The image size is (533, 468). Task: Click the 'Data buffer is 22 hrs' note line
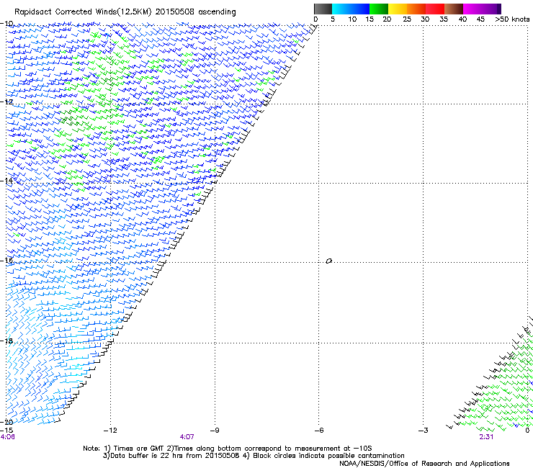coord(254,456)
